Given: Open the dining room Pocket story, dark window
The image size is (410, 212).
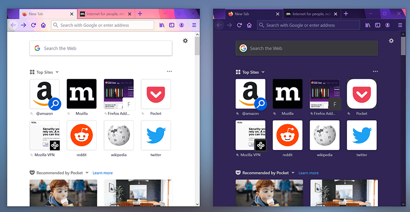Looking at the screenshot, I should tap(344, 193).
